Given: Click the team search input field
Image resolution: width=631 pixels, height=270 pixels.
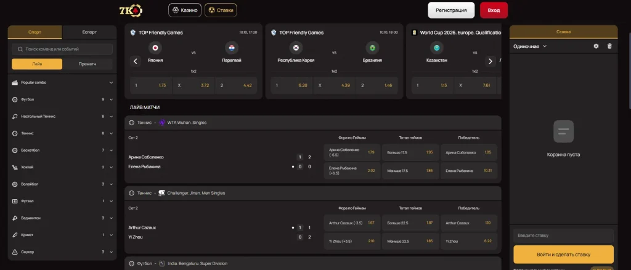Looking at the screenshot, I should coord(65,49).
